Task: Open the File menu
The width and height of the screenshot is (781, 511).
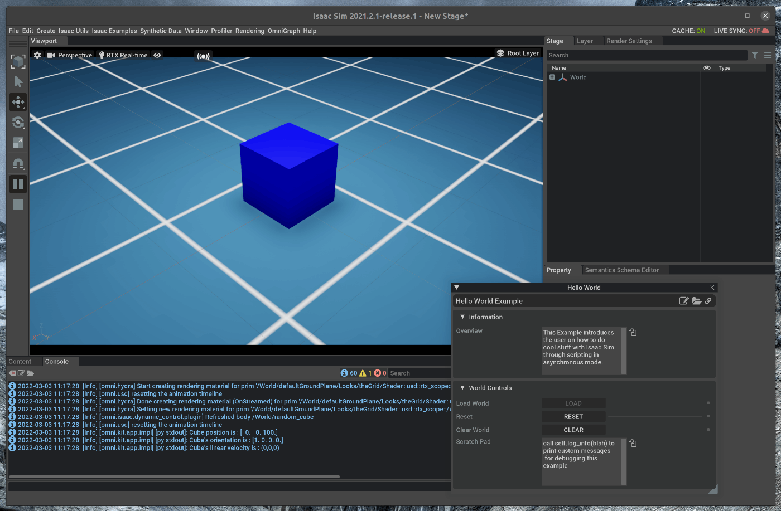Action: pos(14,31)
